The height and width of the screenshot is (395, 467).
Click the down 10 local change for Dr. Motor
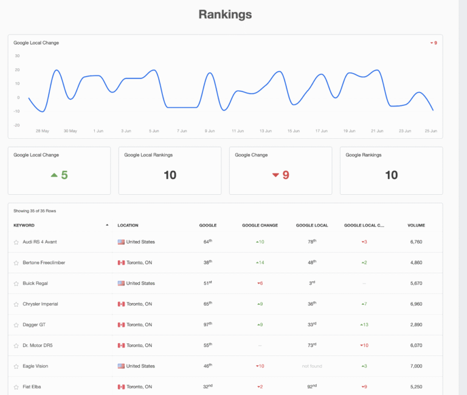[x=364, y=345]
